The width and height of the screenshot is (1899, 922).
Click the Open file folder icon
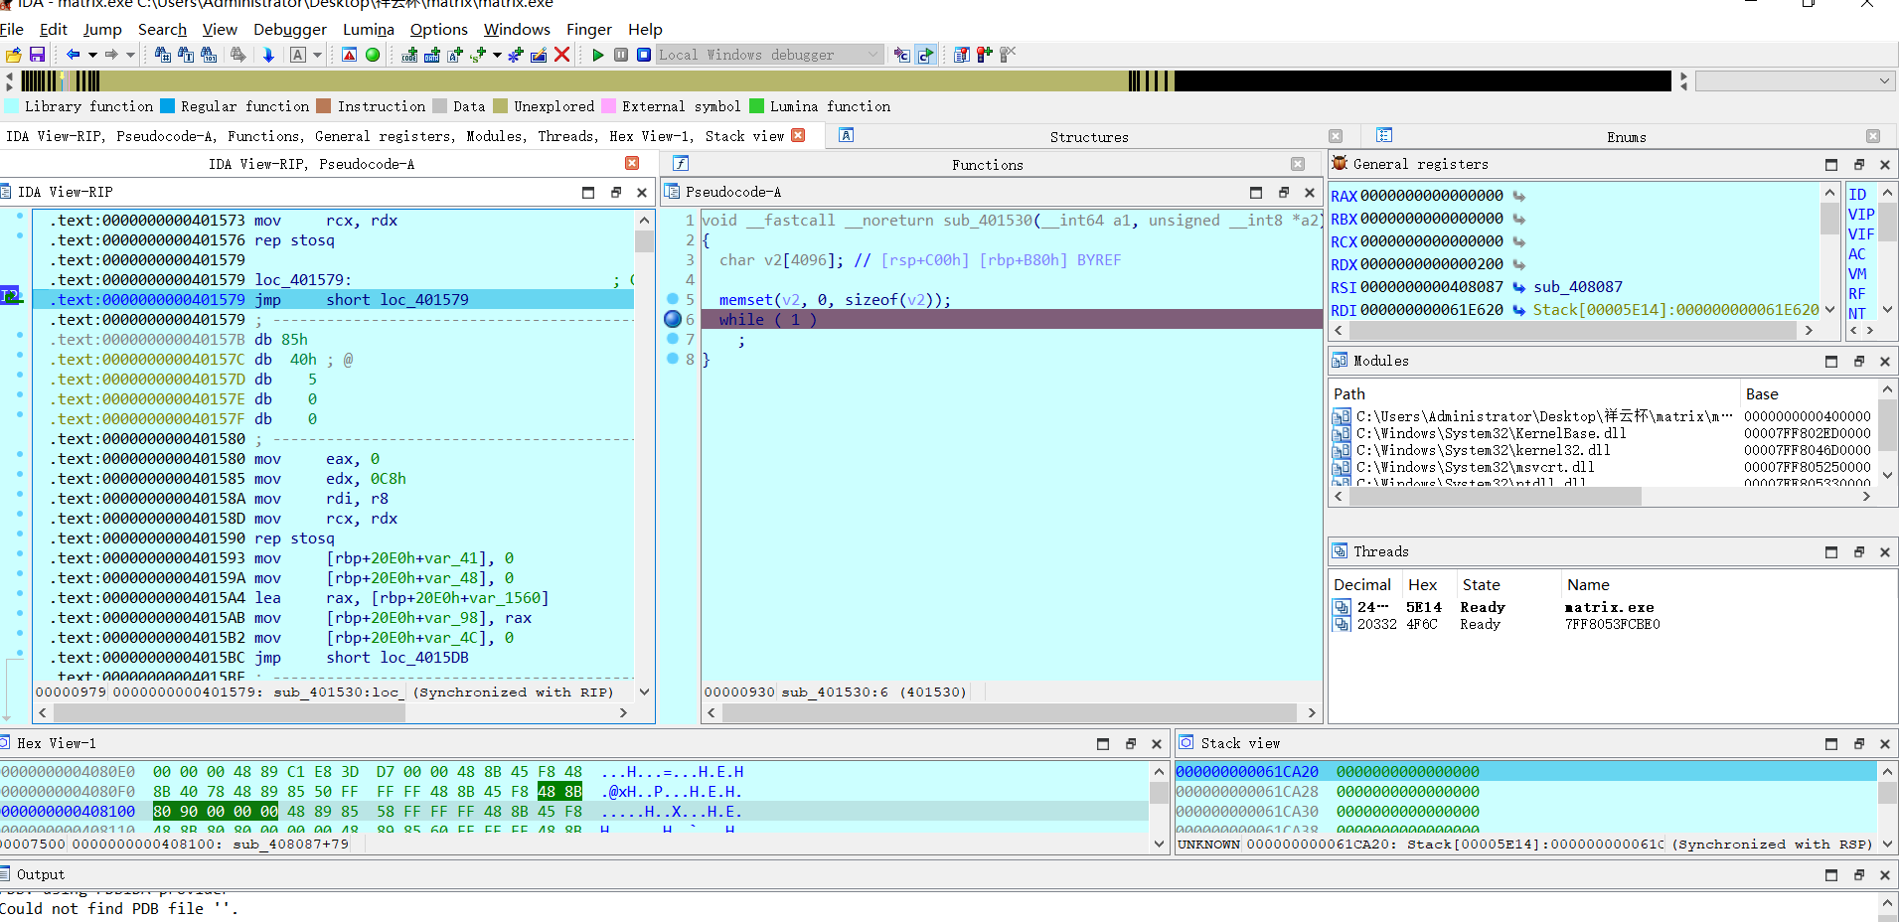click(x=13, y=55)
